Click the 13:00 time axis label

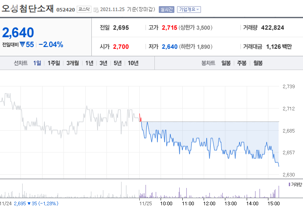coord(231,203)
